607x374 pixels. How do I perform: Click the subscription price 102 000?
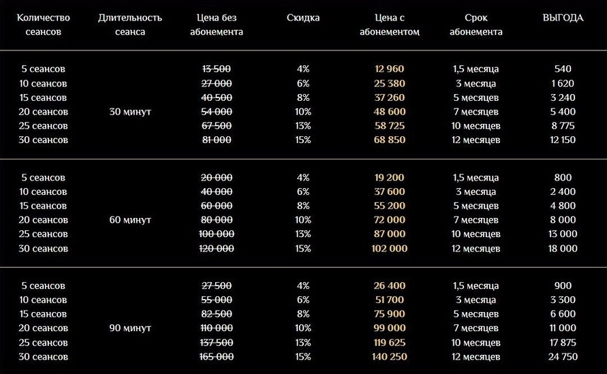[389, 249]
